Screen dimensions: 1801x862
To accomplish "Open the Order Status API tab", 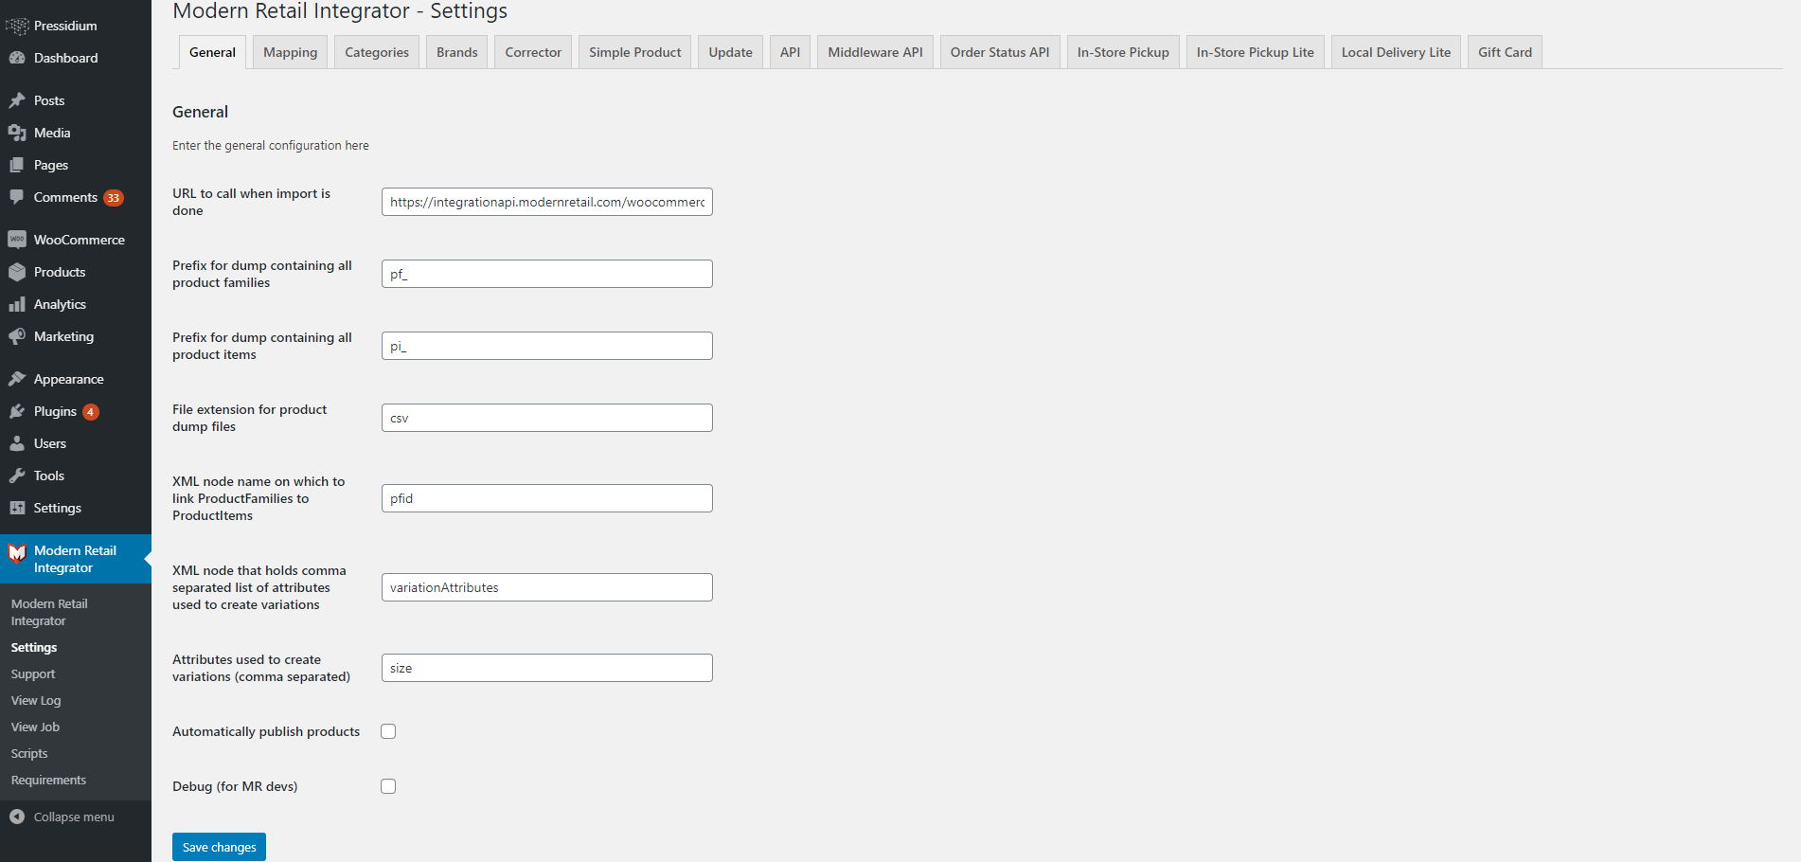I will 1000,52.
